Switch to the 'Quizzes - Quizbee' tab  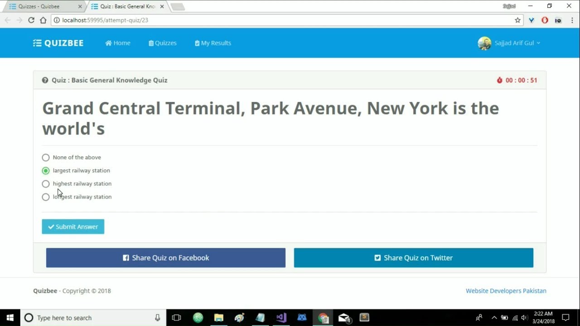(x=44, y=6)
